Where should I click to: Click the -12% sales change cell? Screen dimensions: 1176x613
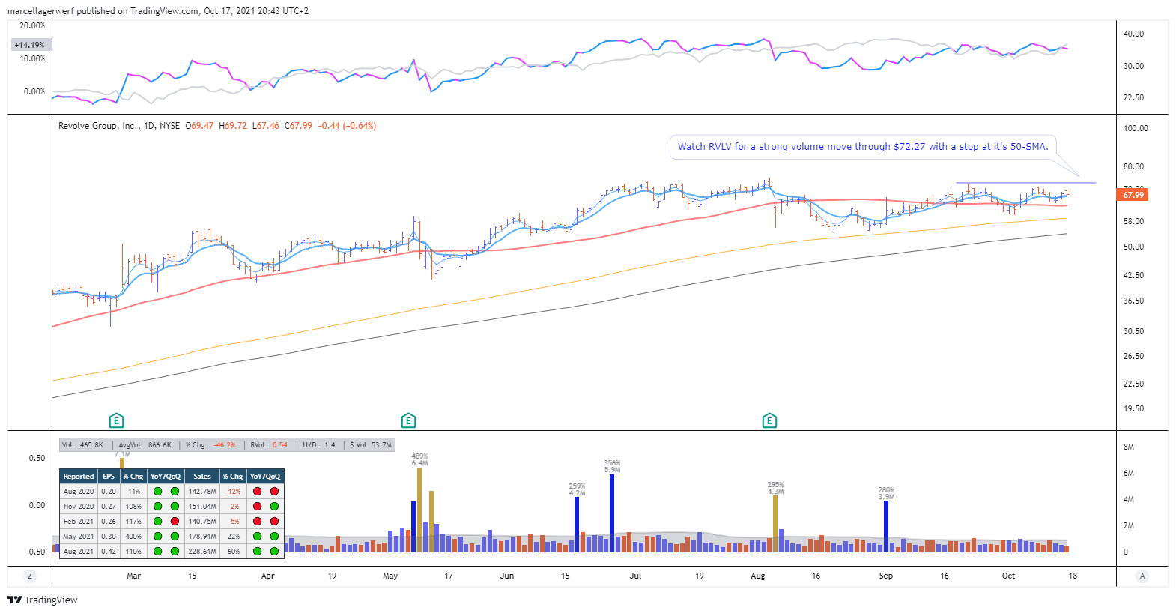(x=233, y=492)
